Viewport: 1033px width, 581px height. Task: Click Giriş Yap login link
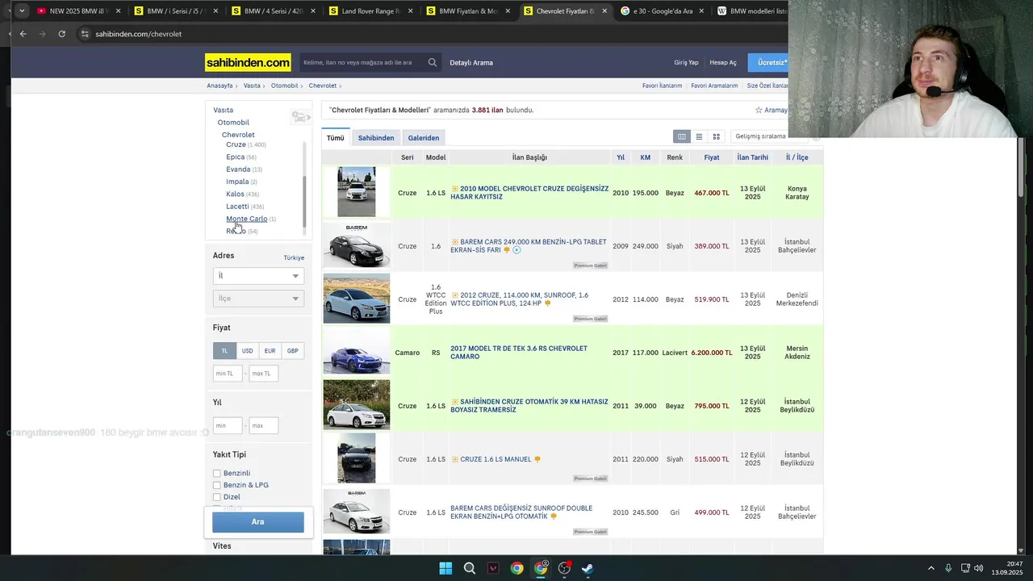point(686,62)
